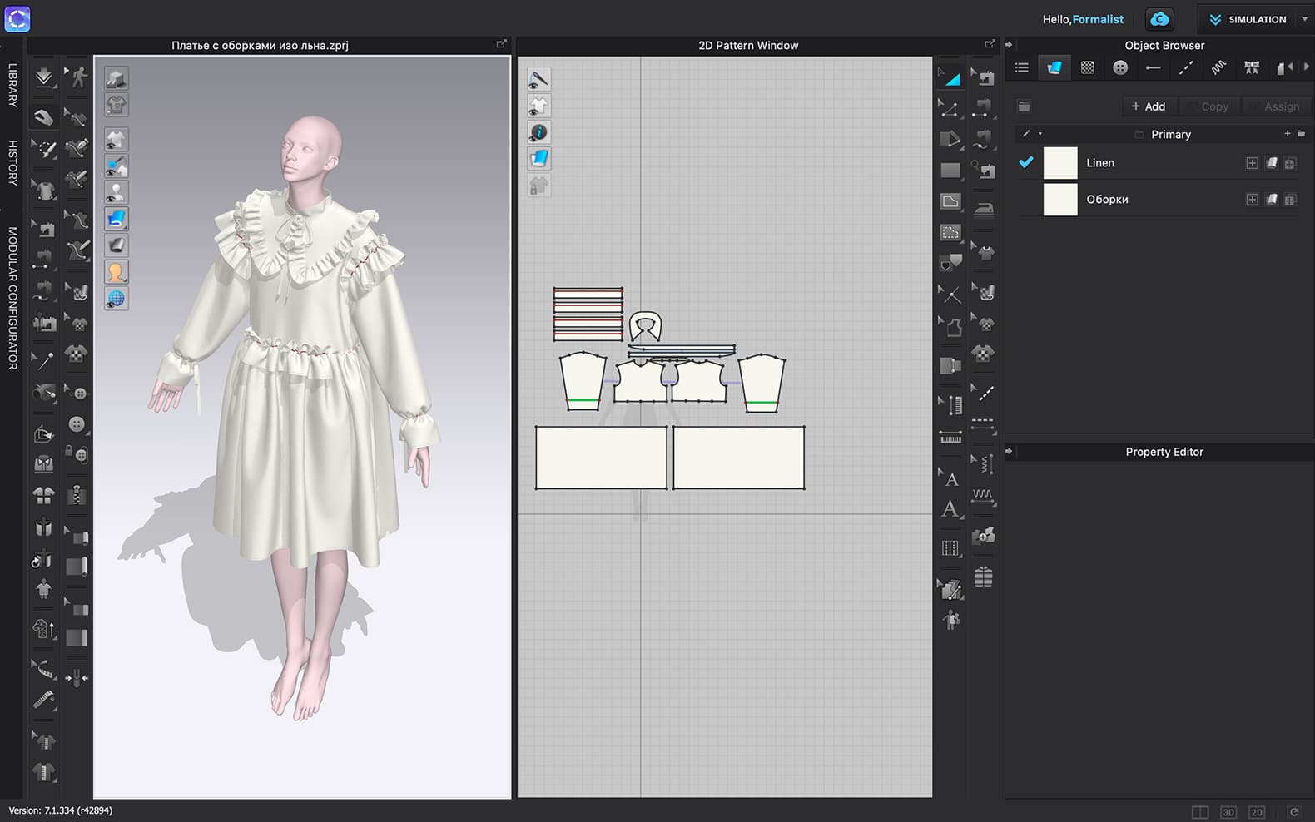Image resolution: width=1315 pixels, height=822 pixels.
Task: Expand the dropdown beside the pencil in Primary row
Action: click(x=1040, y=134)
